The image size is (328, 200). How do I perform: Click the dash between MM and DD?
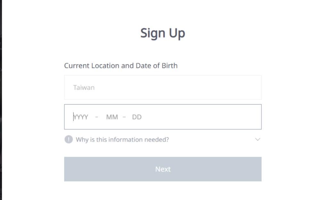click(x=124, y=117)
